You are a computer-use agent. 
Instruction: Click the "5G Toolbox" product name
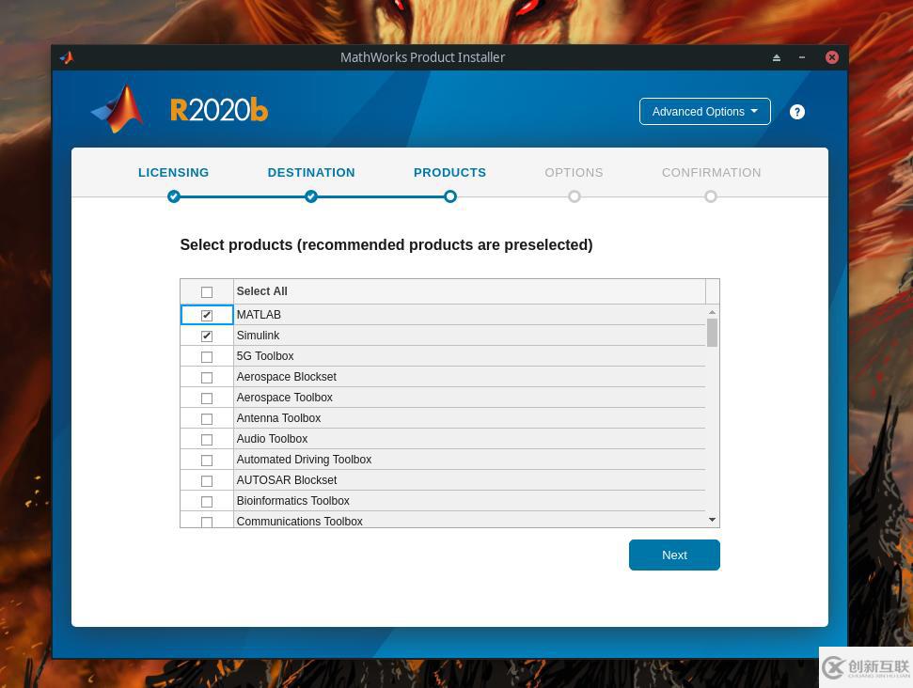(x=265, y=355)
